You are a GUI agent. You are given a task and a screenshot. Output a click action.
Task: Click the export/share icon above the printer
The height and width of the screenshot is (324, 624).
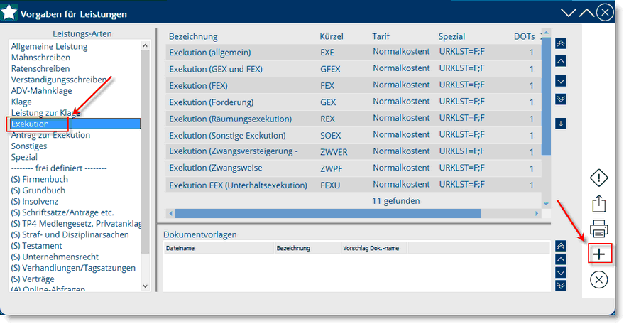pyautogui.click(x=599, y=203)
